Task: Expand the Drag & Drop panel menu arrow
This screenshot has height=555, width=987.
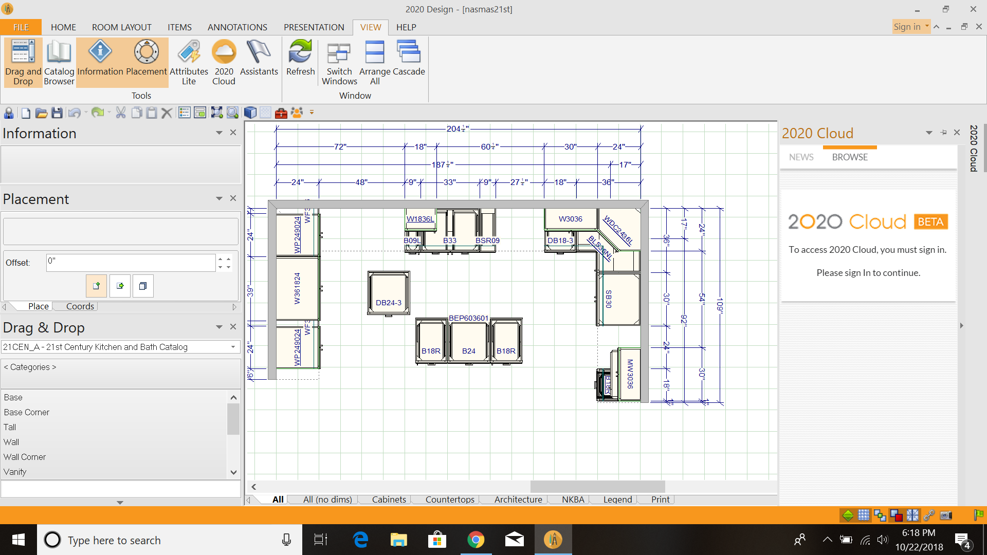Action: 219,327
